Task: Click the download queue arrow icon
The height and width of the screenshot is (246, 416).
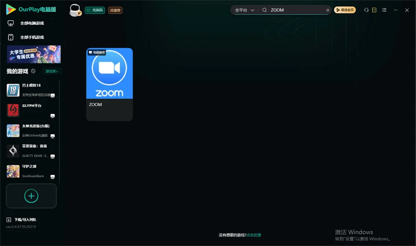Action: click(9, 219)
